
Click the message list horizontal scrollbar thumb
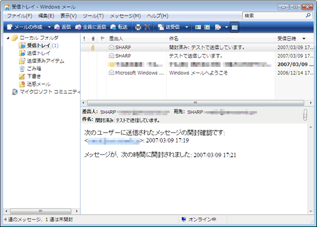tap(196, 103)
